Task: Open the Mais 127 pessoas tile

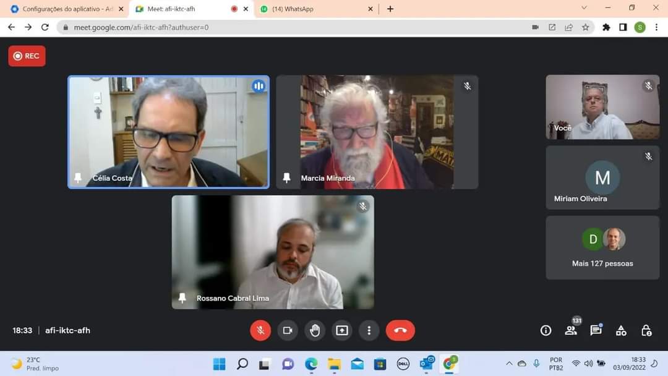Action: pyautogui.click(x=602, y=248)
